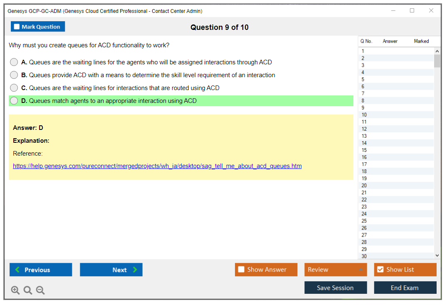
Task: Select answer option A radio button
Action: pyautogui.click(x=14, y=62)
